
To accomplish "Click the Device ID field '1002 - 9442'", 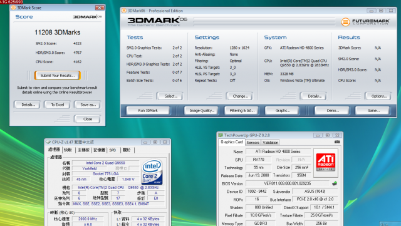I will point(256,191).
